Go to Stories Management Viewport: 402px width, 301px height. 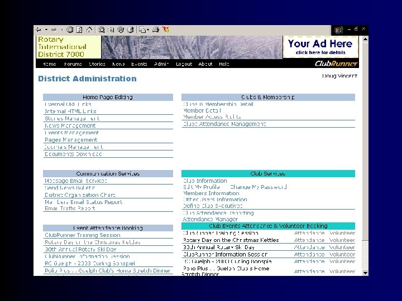click(72, 119)
